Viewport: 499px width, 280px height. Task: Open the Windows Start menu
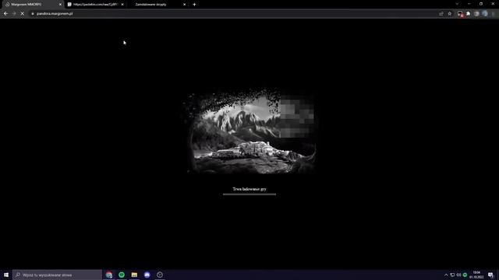tap(6, 275)
